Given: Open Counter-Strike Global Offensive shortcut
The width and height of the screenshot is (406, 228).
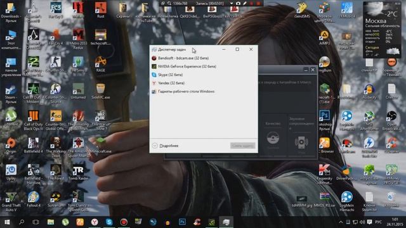Looking at the screenshot, I should point(56,120).
